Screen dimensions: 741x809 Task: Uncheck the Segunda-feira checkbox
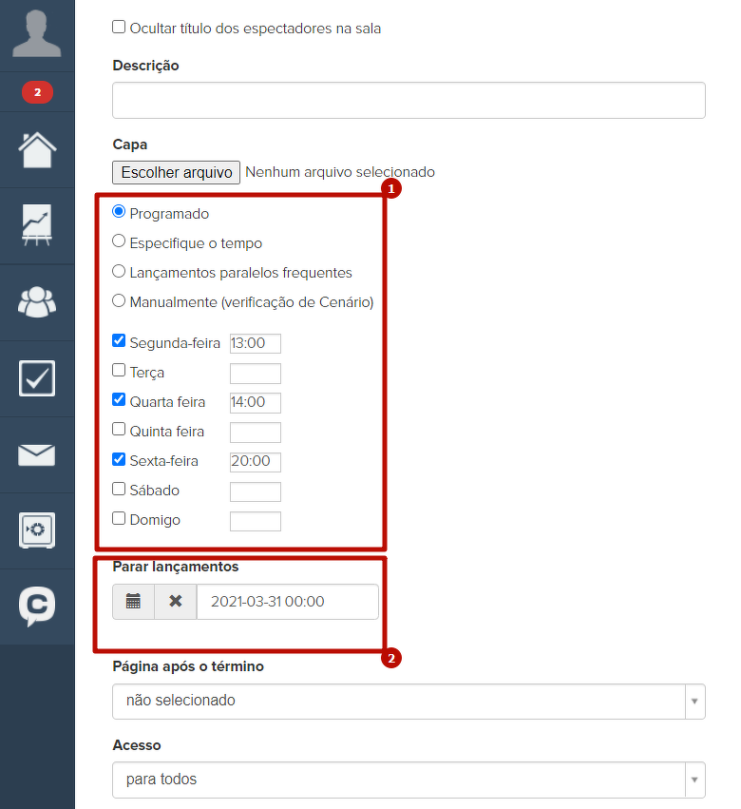pos(119,341)
